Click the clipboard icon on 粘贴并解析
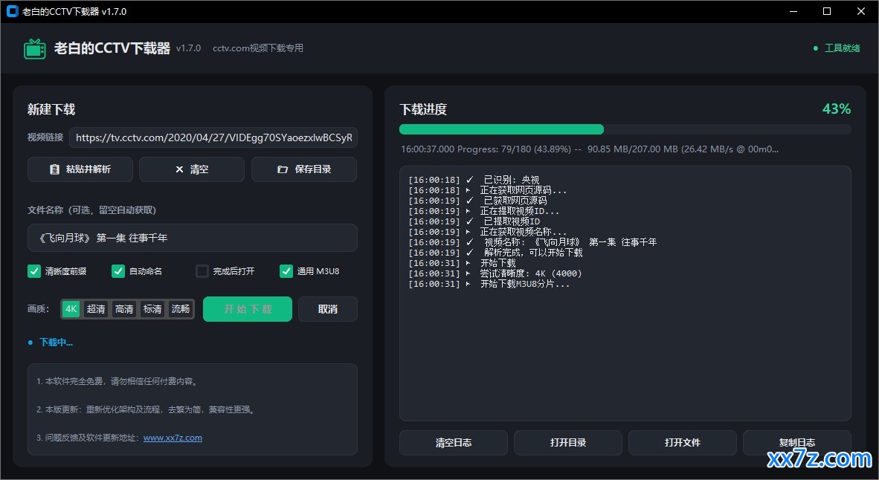 tap(54, 169)
